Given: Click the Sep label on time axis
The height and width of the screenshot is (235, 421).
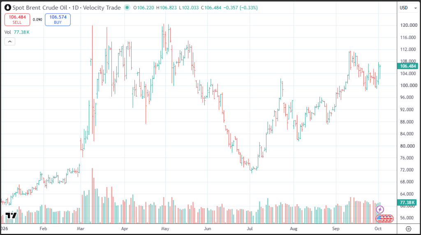Looking at the screenshot, I should 335,229.
